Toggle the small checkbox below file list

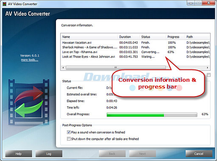209,75
